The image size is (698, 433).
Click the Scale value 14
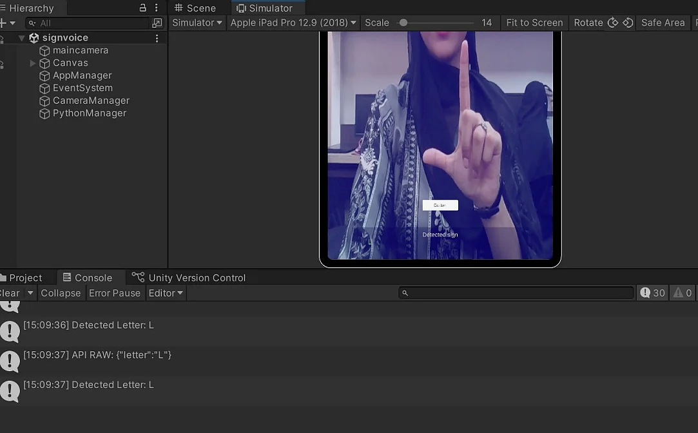487,23
